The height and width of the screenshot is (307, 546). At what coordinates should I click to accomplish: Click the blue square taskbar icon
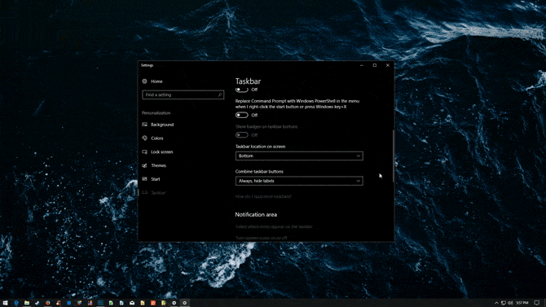click(68, 303)
